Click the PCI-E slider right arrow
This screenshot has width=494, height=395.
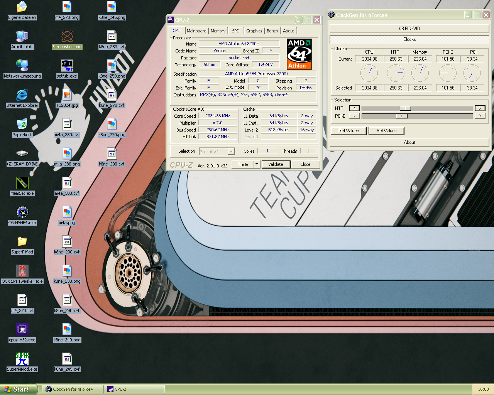pos(480,116)
